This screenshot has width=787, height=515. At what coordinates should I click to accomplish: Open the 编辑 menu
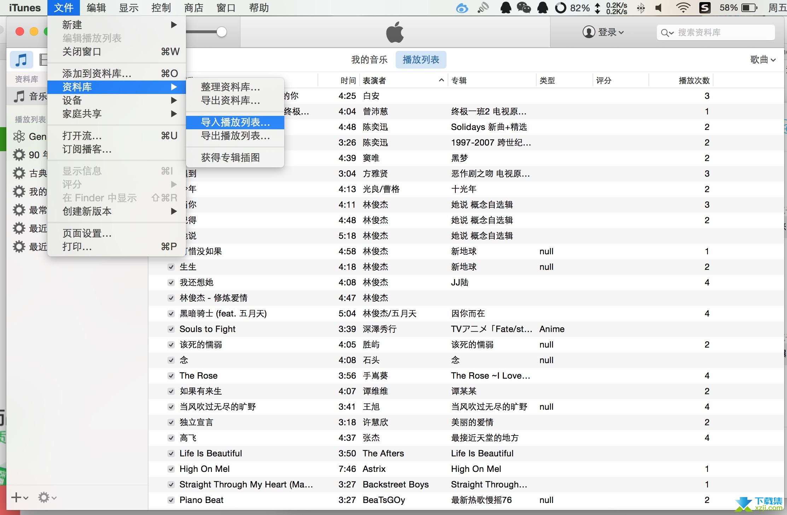[96, 8]
